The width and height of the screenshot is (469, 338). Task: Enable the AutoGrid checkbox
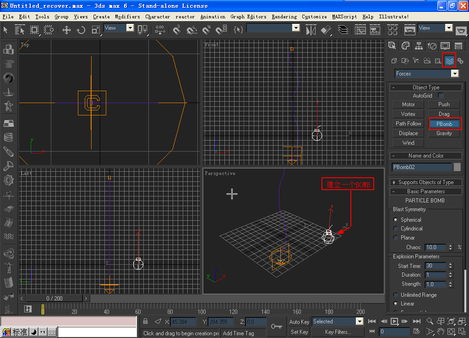(x=441, y=95)
